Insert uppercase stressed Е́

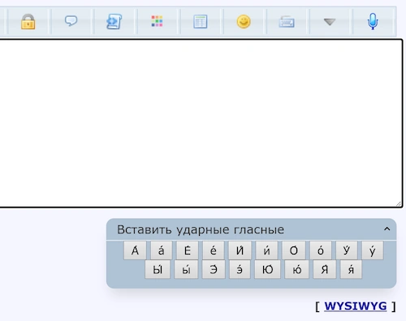pyautogui.click(x=188, y=250)
